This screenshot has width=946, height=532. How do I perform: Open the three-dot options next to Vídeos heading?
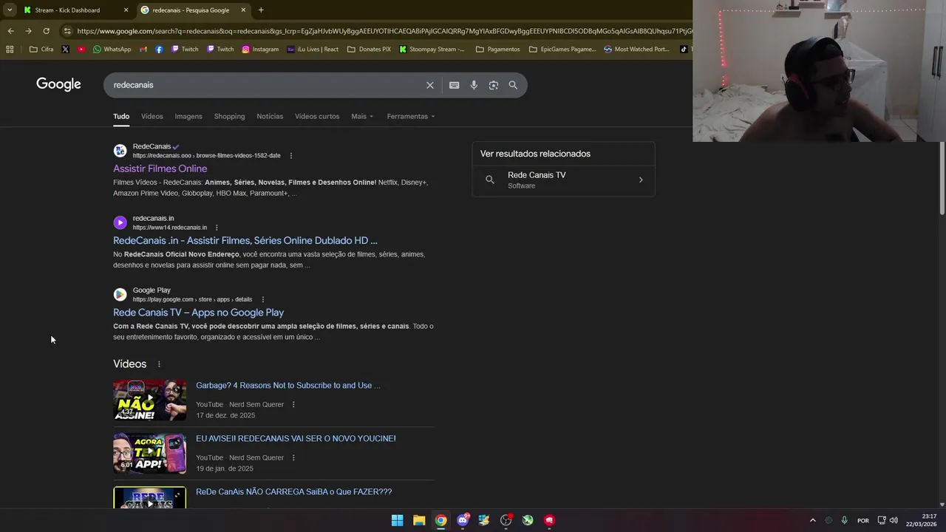(x=159, y=364)
